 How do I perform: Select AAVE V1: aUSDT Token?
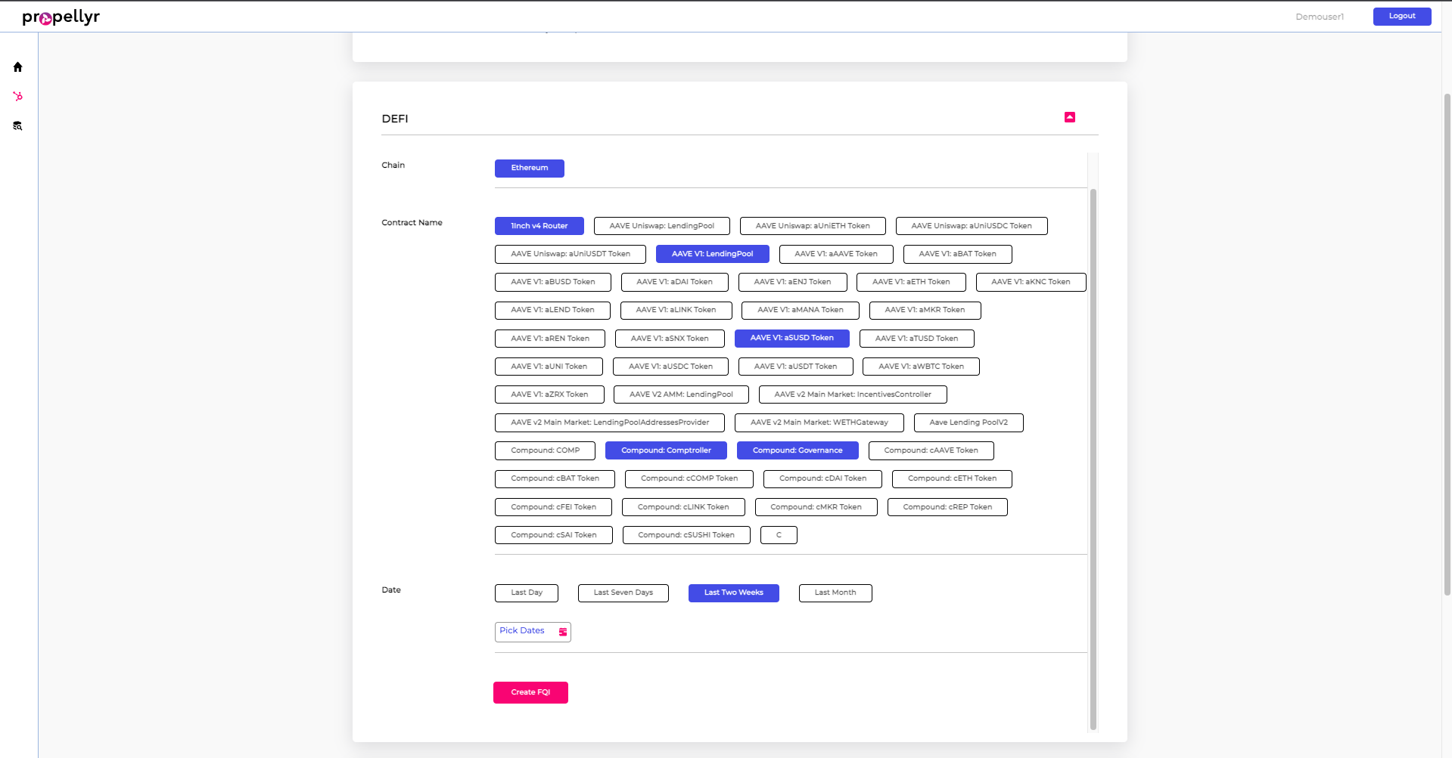tap(796, 367)
